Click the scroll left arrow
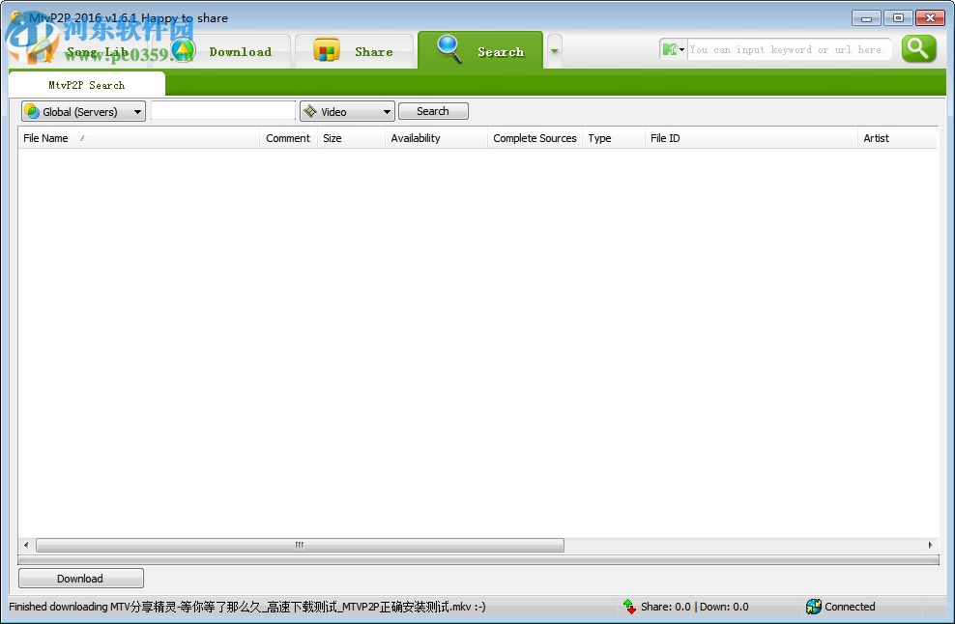Image resolution: width=955 pixels, height=624 pixels. pyautogui.click(x=25, y=545)
